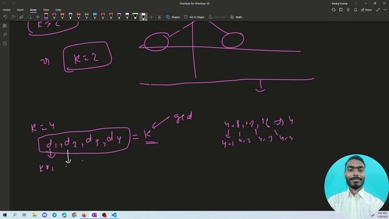Switch to OneNote taskbar icon

pos(94,215)
